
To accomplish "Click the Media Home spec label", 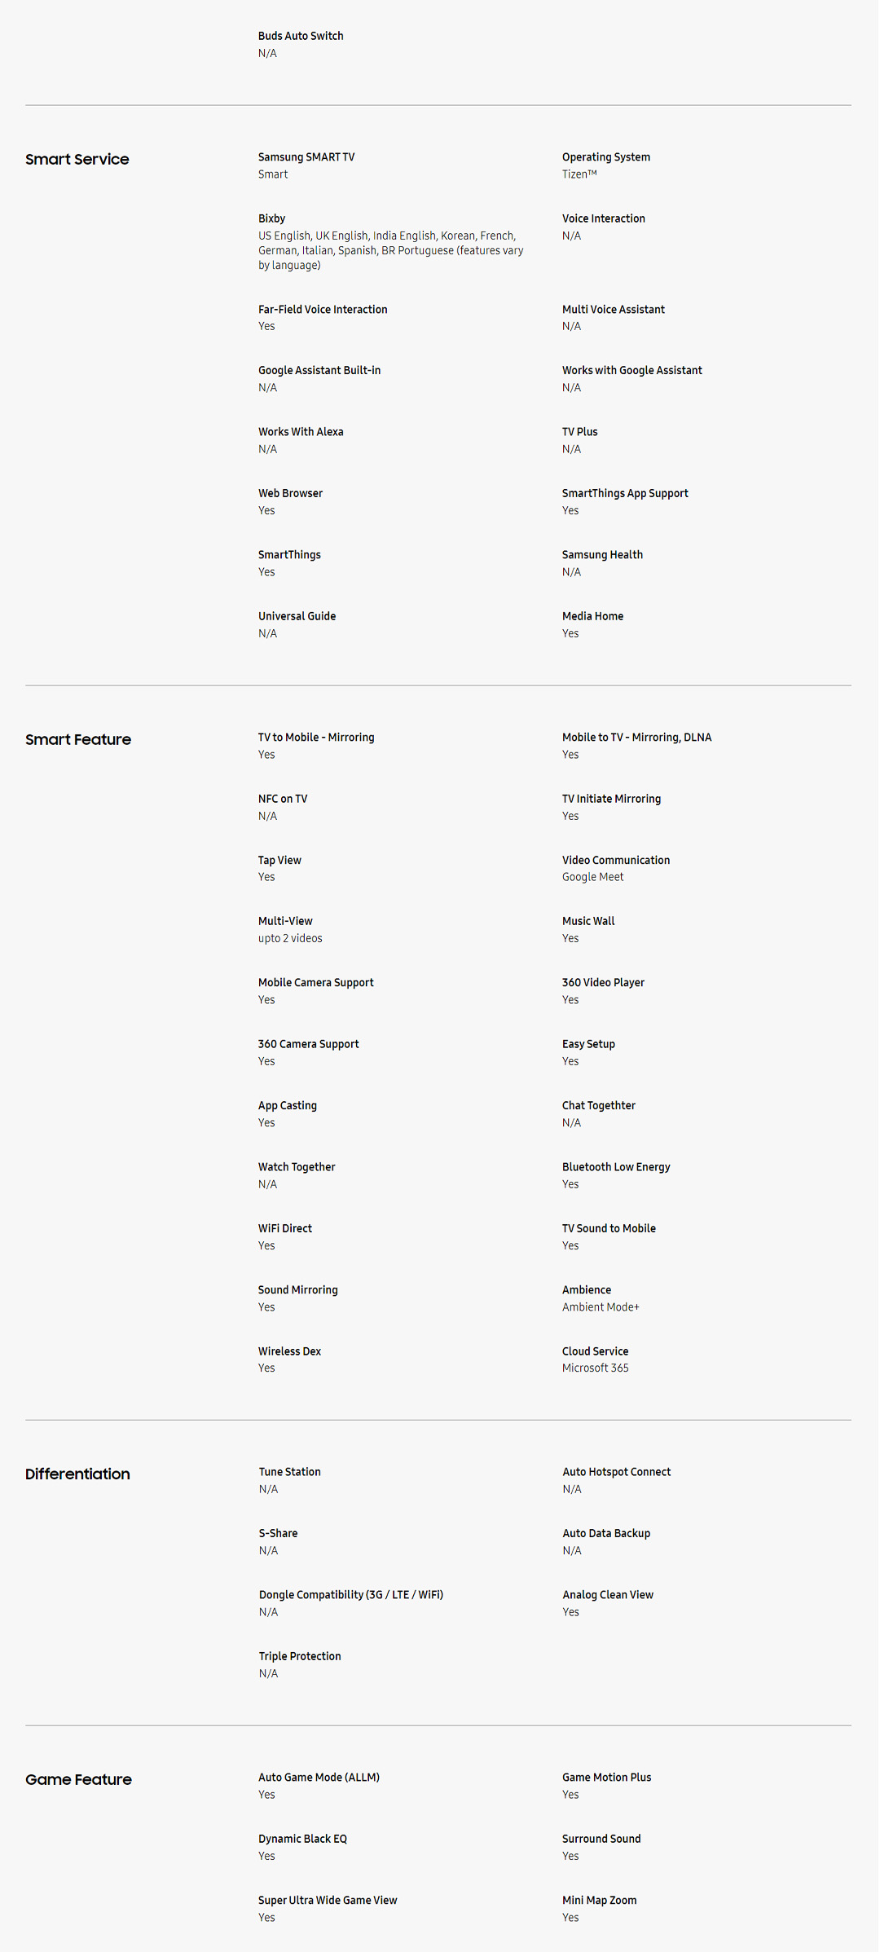I will coord(592,617).
